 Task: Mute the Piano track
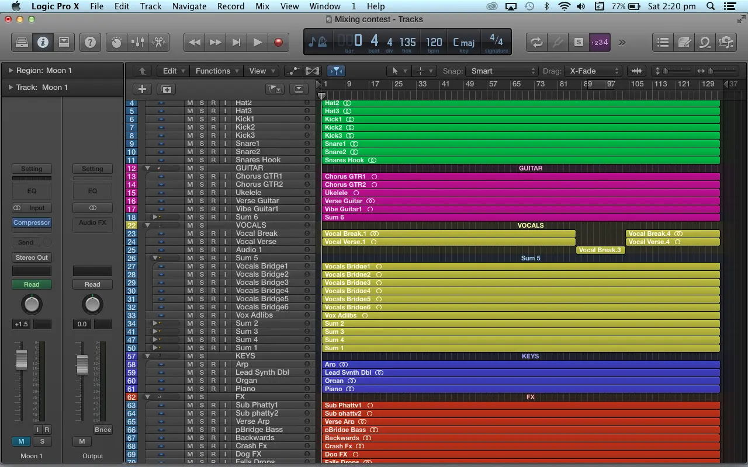click(190, 389)
